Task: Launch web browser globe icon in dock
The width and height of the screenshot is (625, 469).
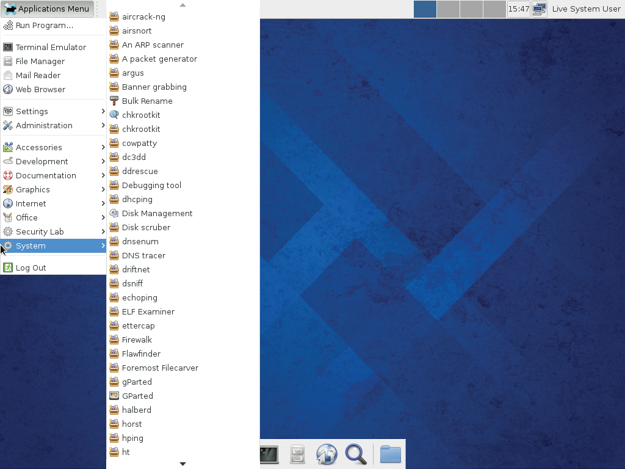Action: click(327, 454)
